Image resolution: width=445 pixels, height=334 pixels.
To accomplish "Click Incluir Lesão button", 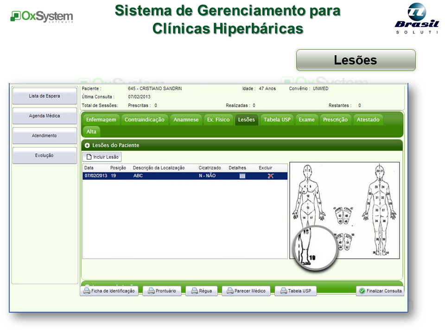I will point(102,157).
